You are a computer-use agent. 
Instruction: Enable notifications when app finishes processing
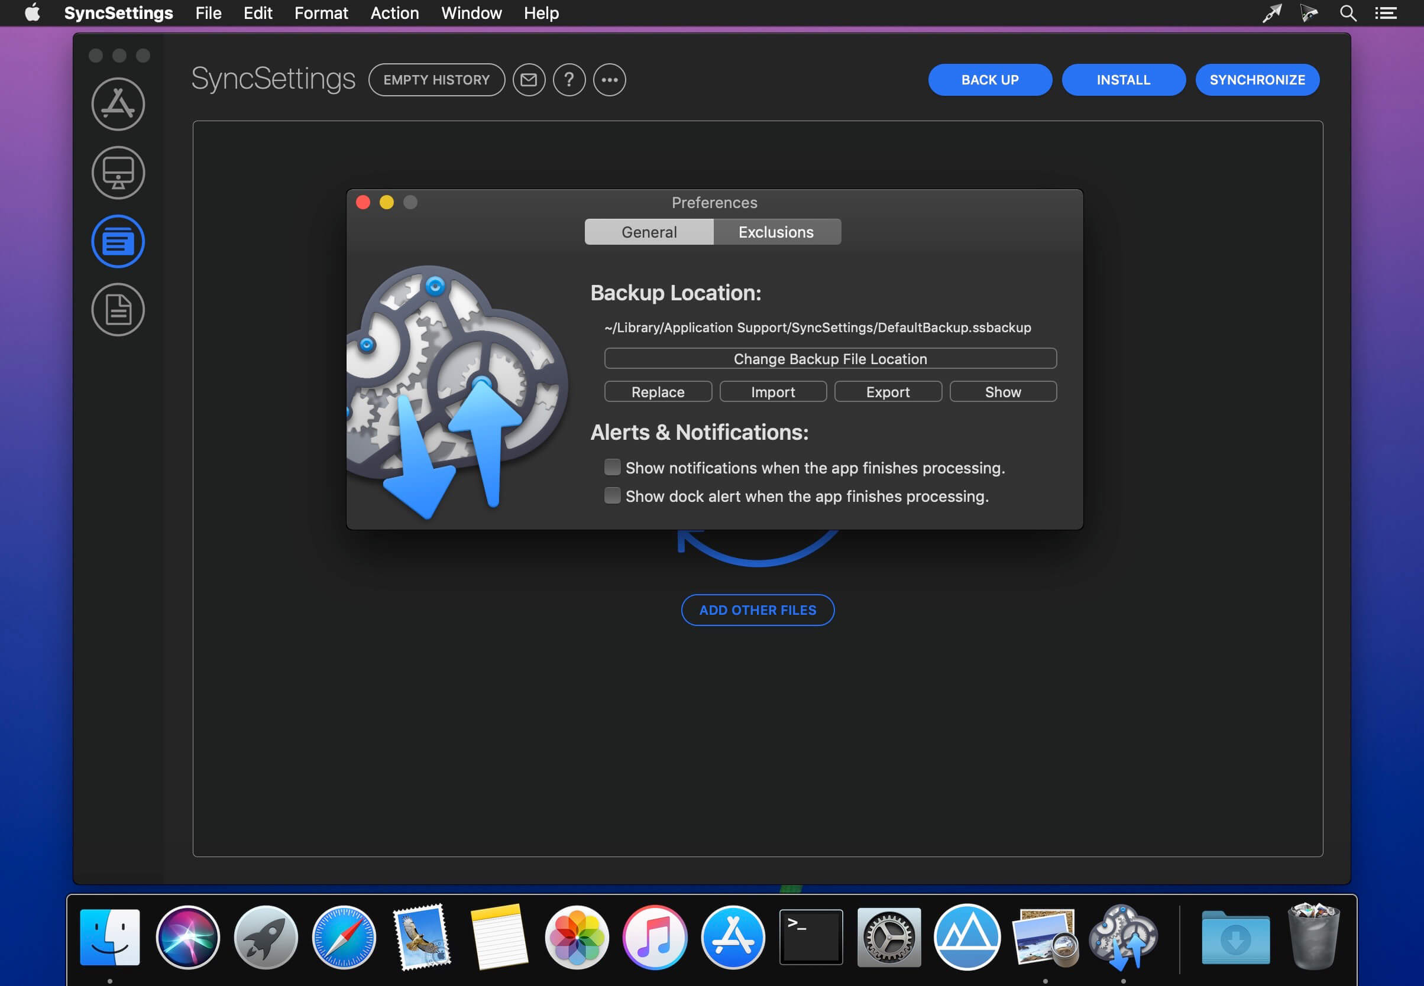click(x=612, y=467)
